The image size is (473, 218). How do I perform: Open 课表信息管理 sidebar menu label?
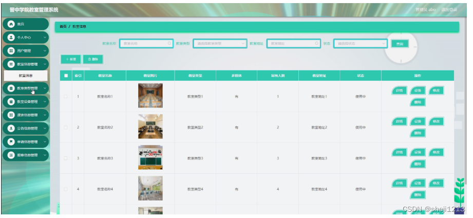(x=27, y=115)
